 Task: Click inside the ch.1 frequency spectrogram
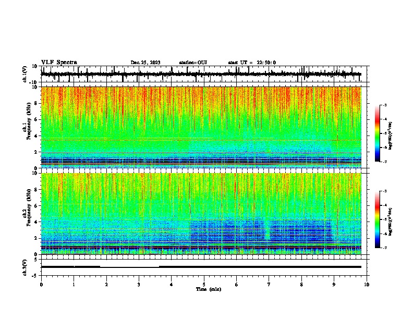point(201,127)
